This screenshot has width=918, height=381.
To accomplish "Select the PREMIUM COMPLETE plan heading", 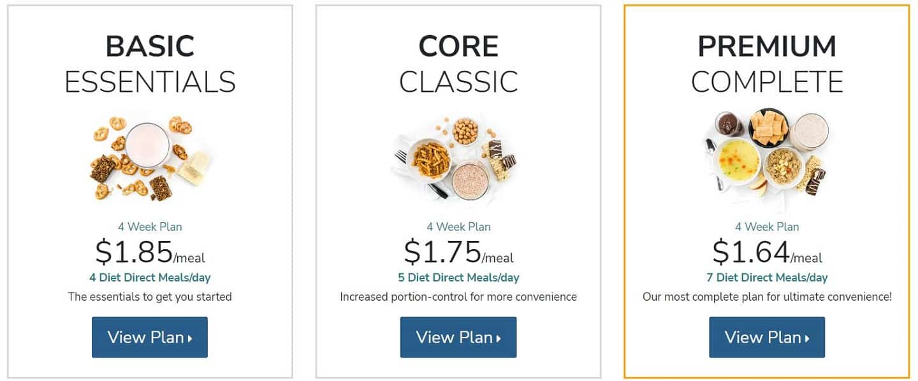I will [x=767, y=64].
